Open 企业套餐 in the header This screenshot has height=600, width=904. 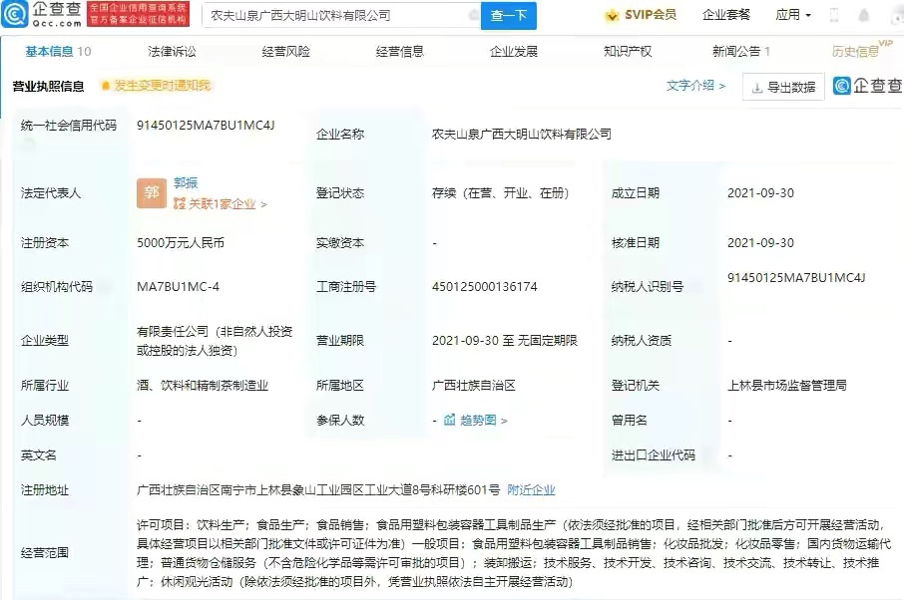pos(726,15)
